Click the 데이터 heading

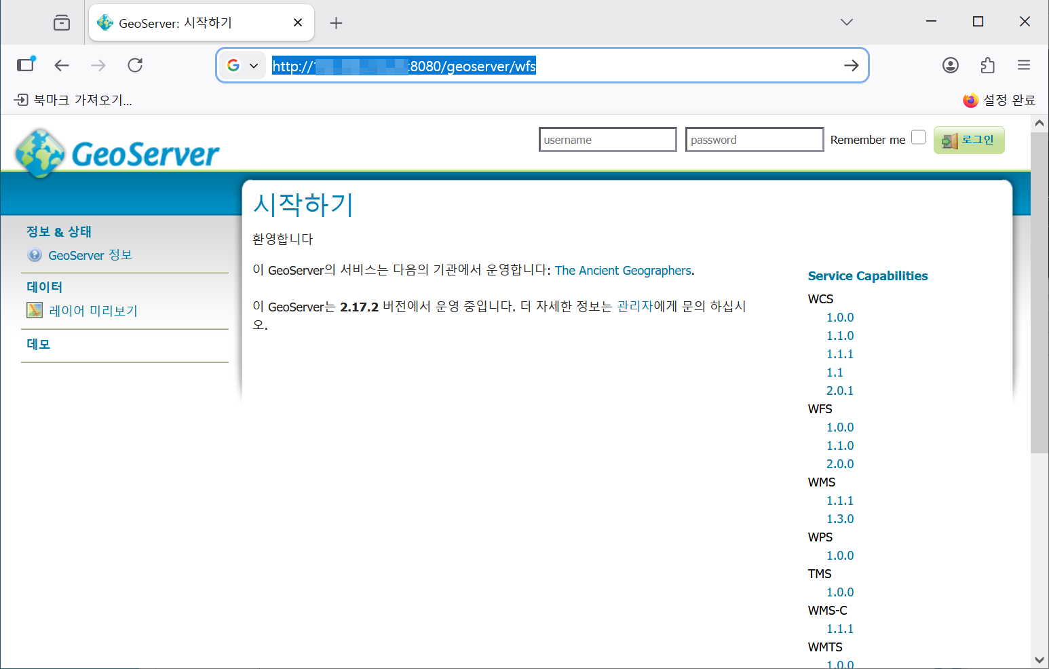tap(45, 287)
